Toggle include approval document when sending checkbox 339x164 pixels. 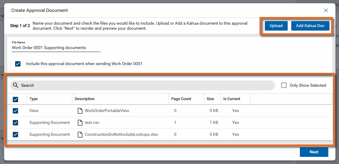[18, 64]
